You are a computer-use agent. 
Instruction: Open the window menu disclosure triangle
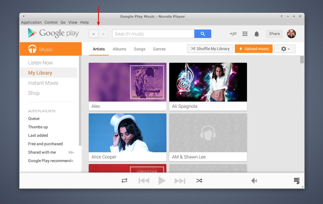tap(24, 16)
